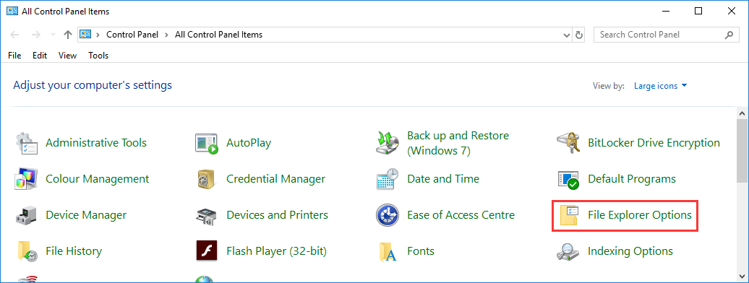Open the Tools menu
Screen dimensions: 749x283
tap(98, 56)
